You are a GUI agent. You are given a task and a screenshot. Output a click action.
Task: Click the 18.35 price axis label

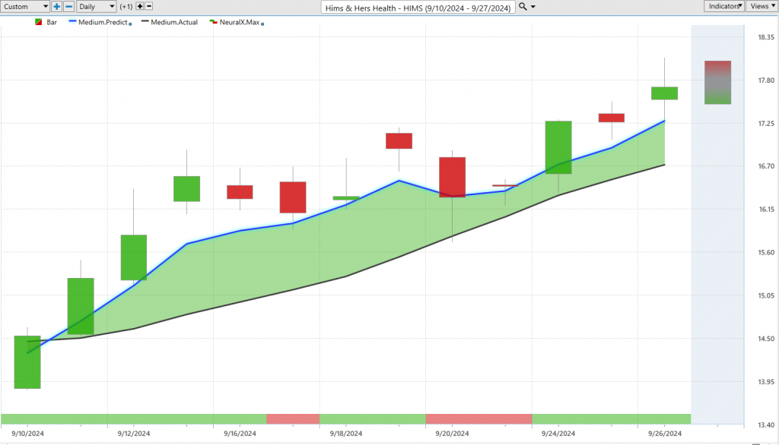pyautogui.click(x=766, y=37)
